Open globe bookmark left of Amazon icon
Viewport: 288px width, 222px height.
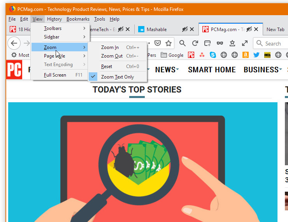(235, 55)
